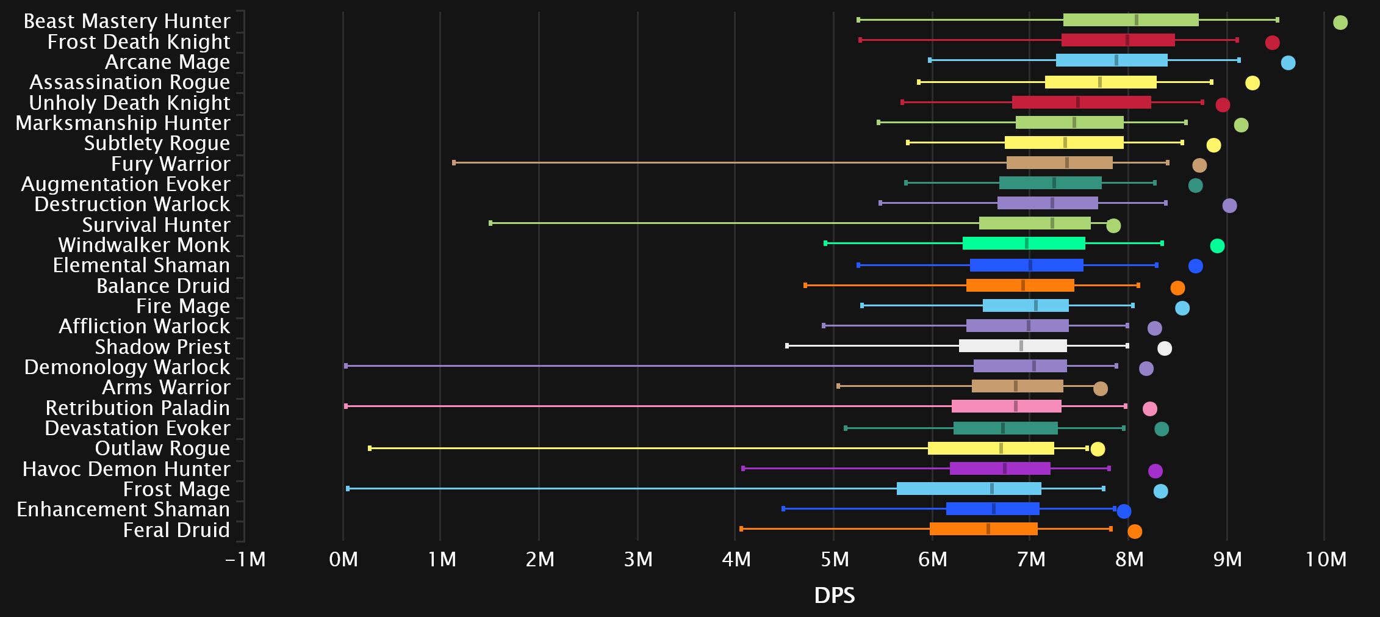Click the Outlaw Rogue yellow maximum dot
Image resolution: width=1380 pixels, height=617 pixels.
tap(1097, 450)
